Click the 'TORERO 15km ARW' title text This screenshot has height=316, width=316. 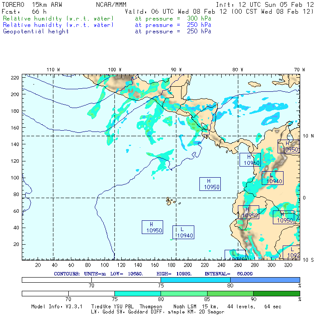[32, 5]
